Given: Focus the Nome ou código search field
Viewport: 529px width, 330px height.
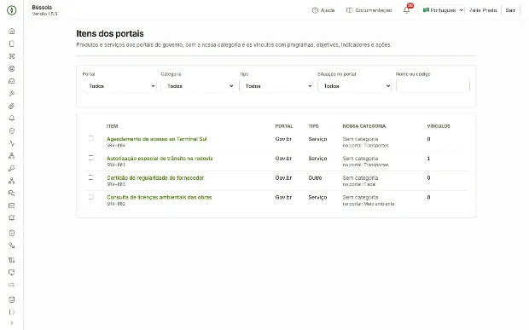Looking at the screenshot, I should coord(433,86).
